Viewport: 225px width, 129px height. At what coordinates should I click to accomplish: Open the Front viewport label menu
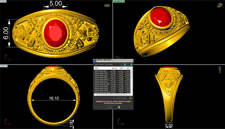click(4, 66)
